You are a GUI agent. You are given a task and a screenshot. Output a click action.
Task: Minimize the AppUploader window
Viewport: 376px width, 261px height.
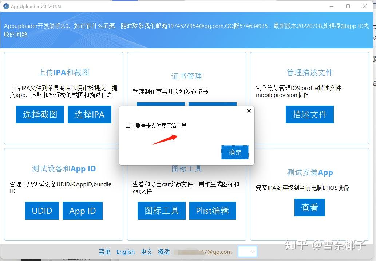pyautogui.click(x=332, y=6)
